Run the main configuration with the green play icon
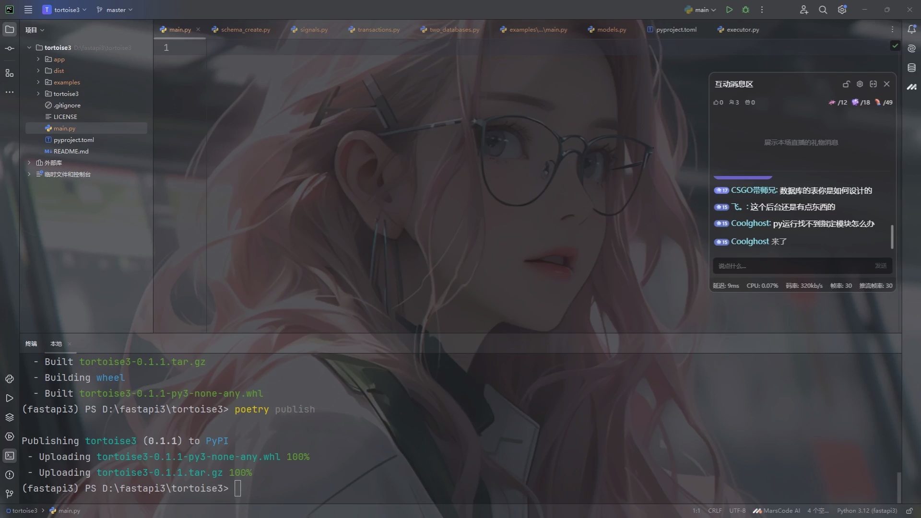Screen dimensions: 921x518 click(x=730, y=10)
